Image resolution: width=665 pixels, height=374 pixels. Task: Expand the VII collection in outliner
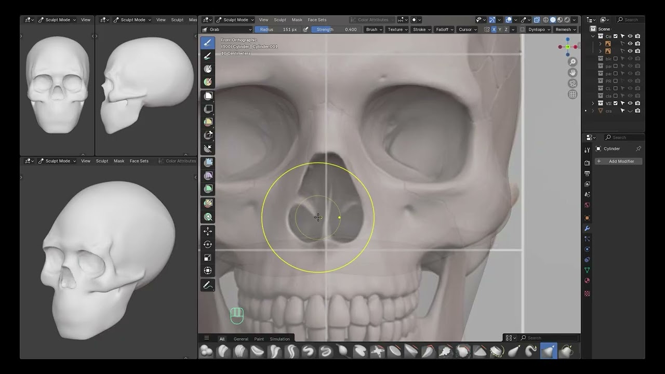pyautogui.click(x=593, y=103)
